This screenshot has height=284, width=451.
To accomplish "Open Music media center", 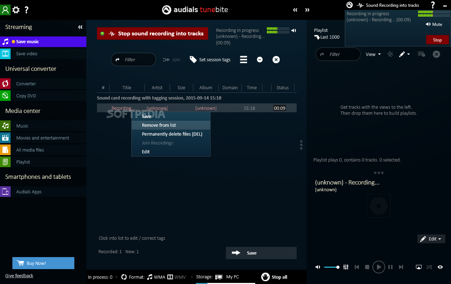I will coord(43,126).
